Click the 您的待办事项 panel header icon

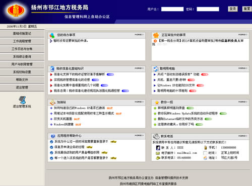pos(52,35)
